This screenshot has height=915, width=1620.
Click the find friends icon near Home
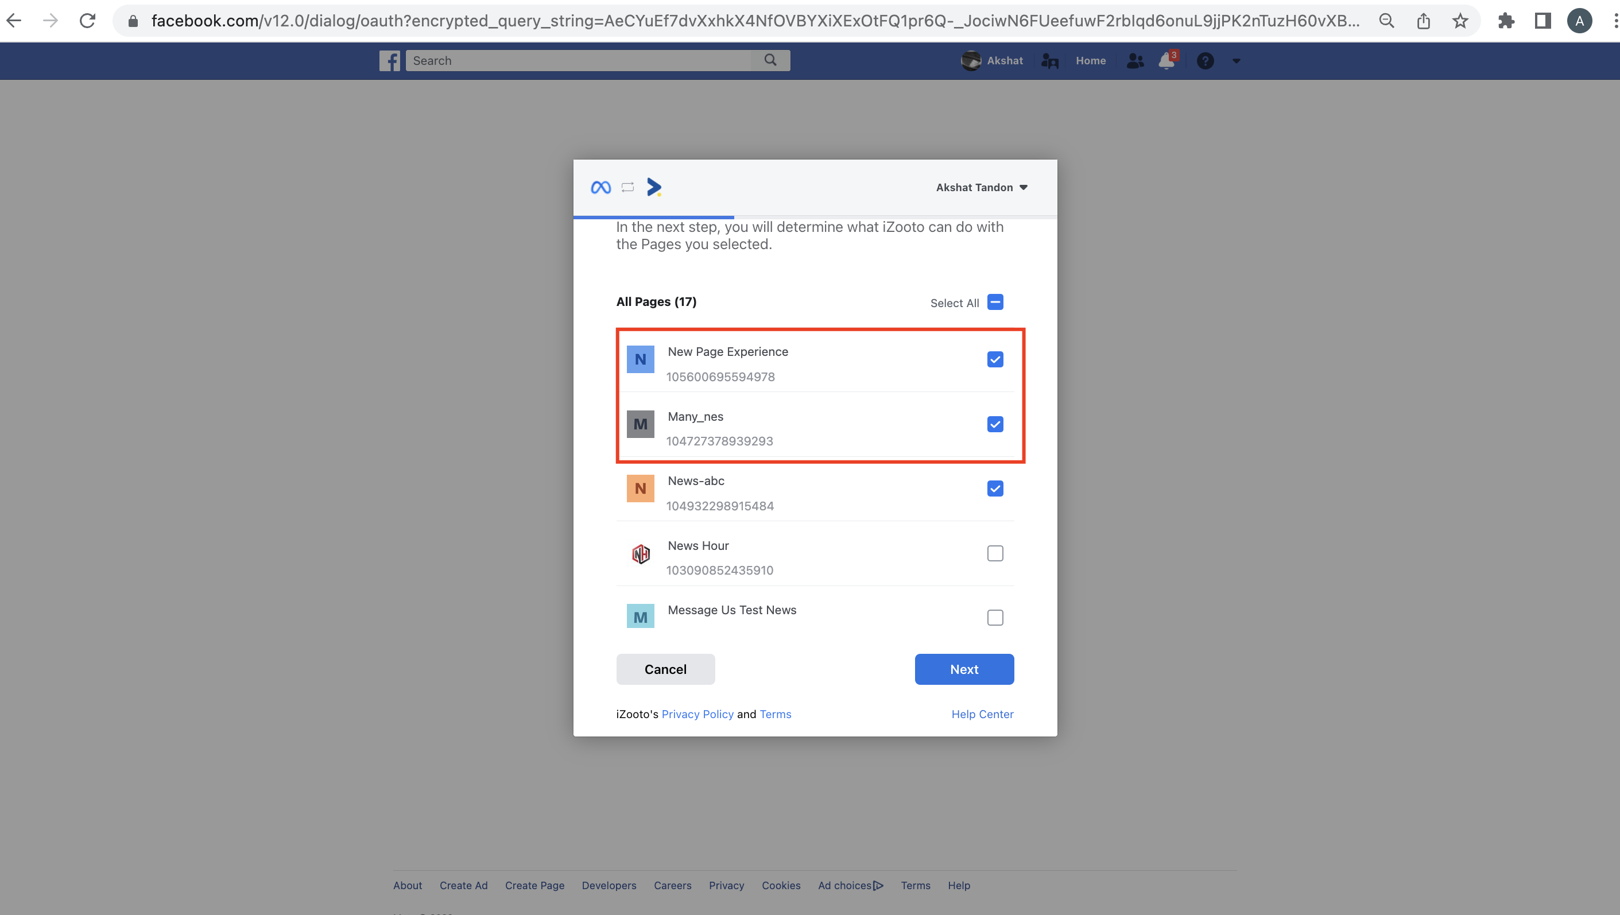(1049, 60)
